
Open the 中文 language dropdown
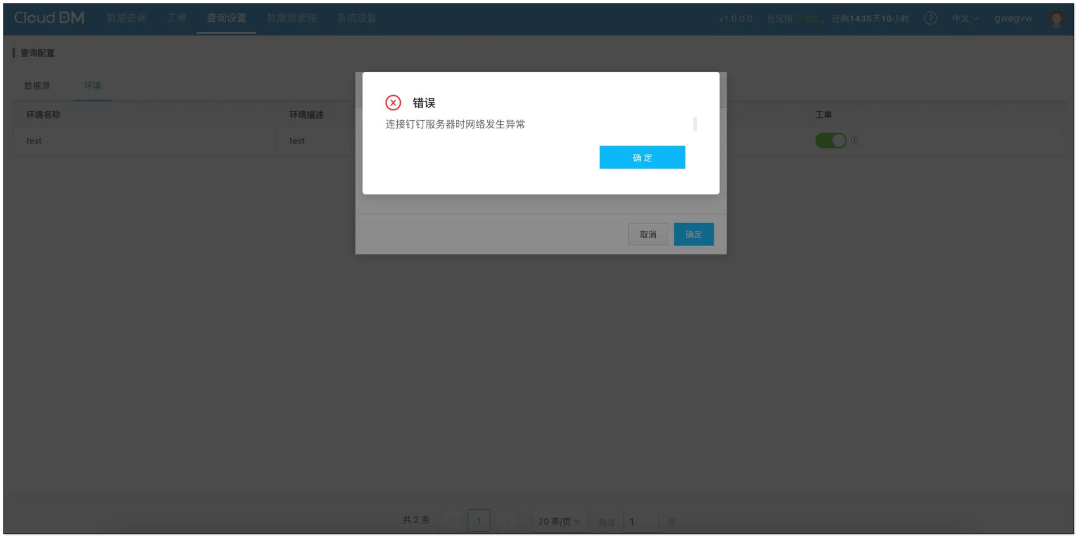click(x=965, y=19)
